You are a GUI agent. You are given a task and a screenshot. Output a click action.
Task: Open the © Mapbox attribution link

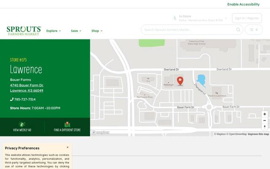tap(220, 134)
